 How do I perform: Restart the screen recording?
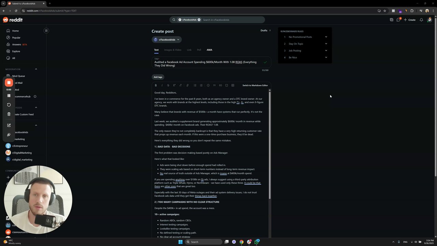(x=9, y=105)
